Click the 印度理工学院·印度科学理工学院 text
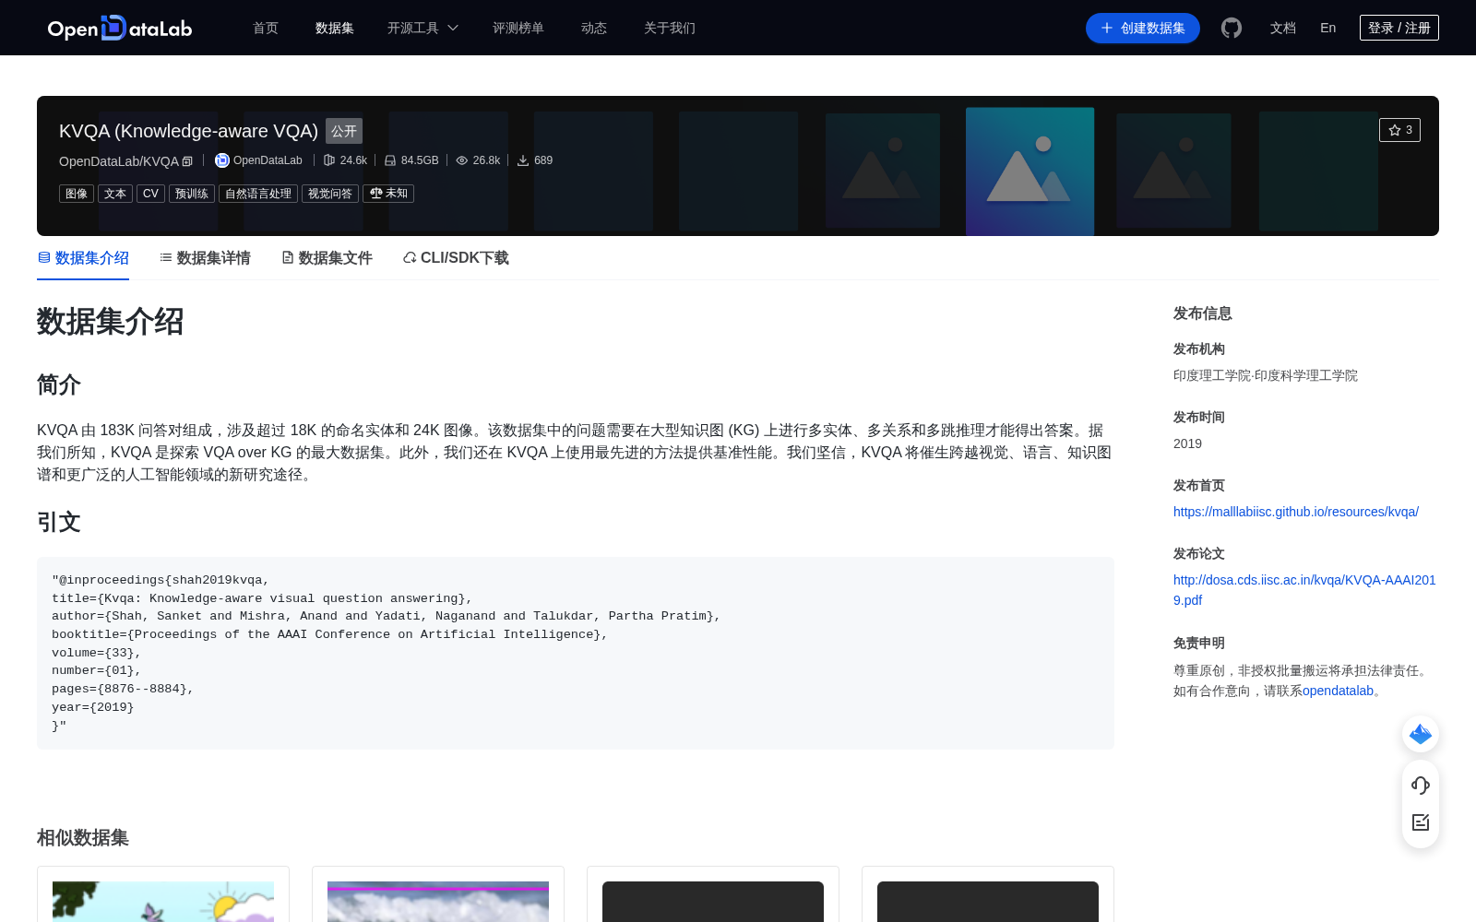Viewport: 1476px width, 922px height. coord(1266,375)
